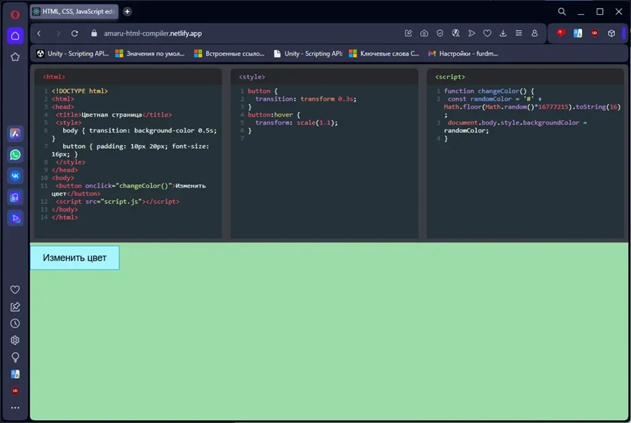Open the profile account icon
631x423 pixels.
pyautogui.click(x=534, y=34)
